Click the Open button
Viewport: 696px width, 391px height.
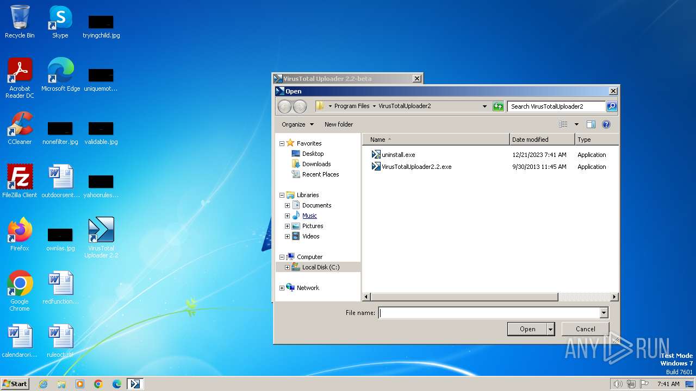pyautogui.click(x=527, y=329)
